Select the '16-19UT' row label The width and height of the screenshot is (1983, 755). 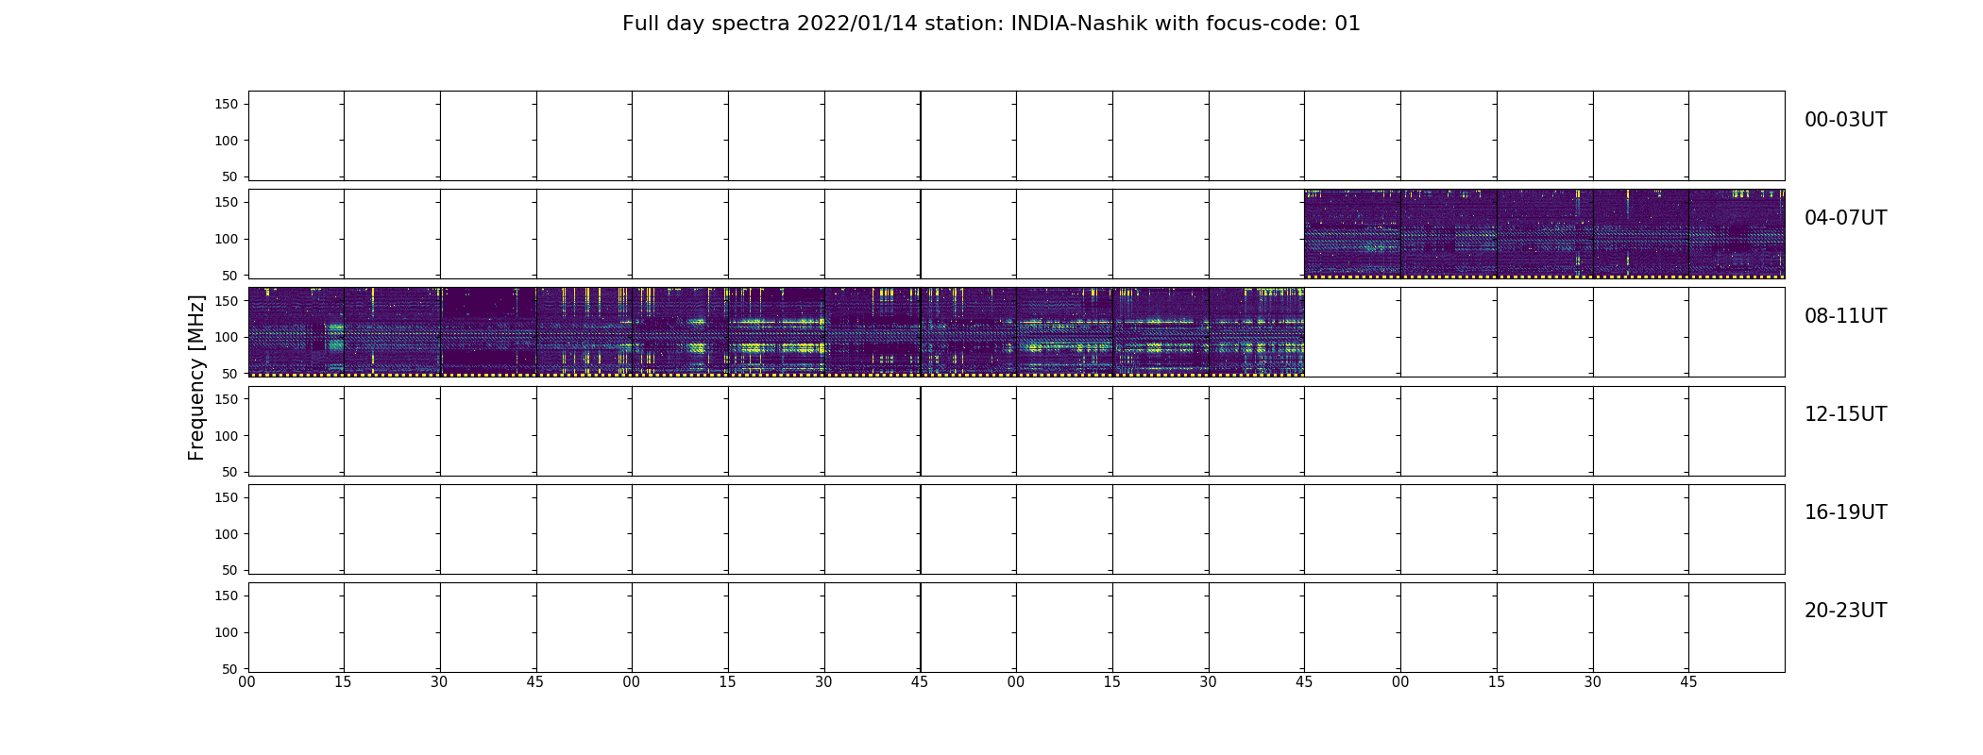1845,512
